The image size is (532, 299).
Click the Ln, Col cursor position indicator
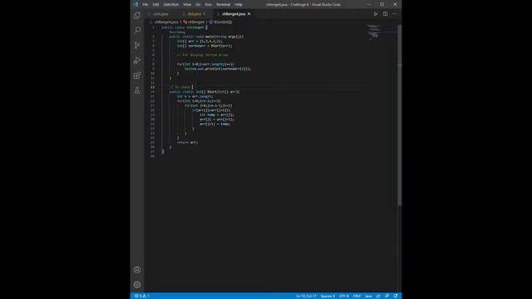(306, 296)
